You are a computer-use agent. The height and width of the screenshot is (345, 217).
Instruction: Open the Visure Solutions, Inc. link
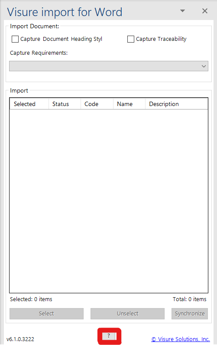coord(180,339)
